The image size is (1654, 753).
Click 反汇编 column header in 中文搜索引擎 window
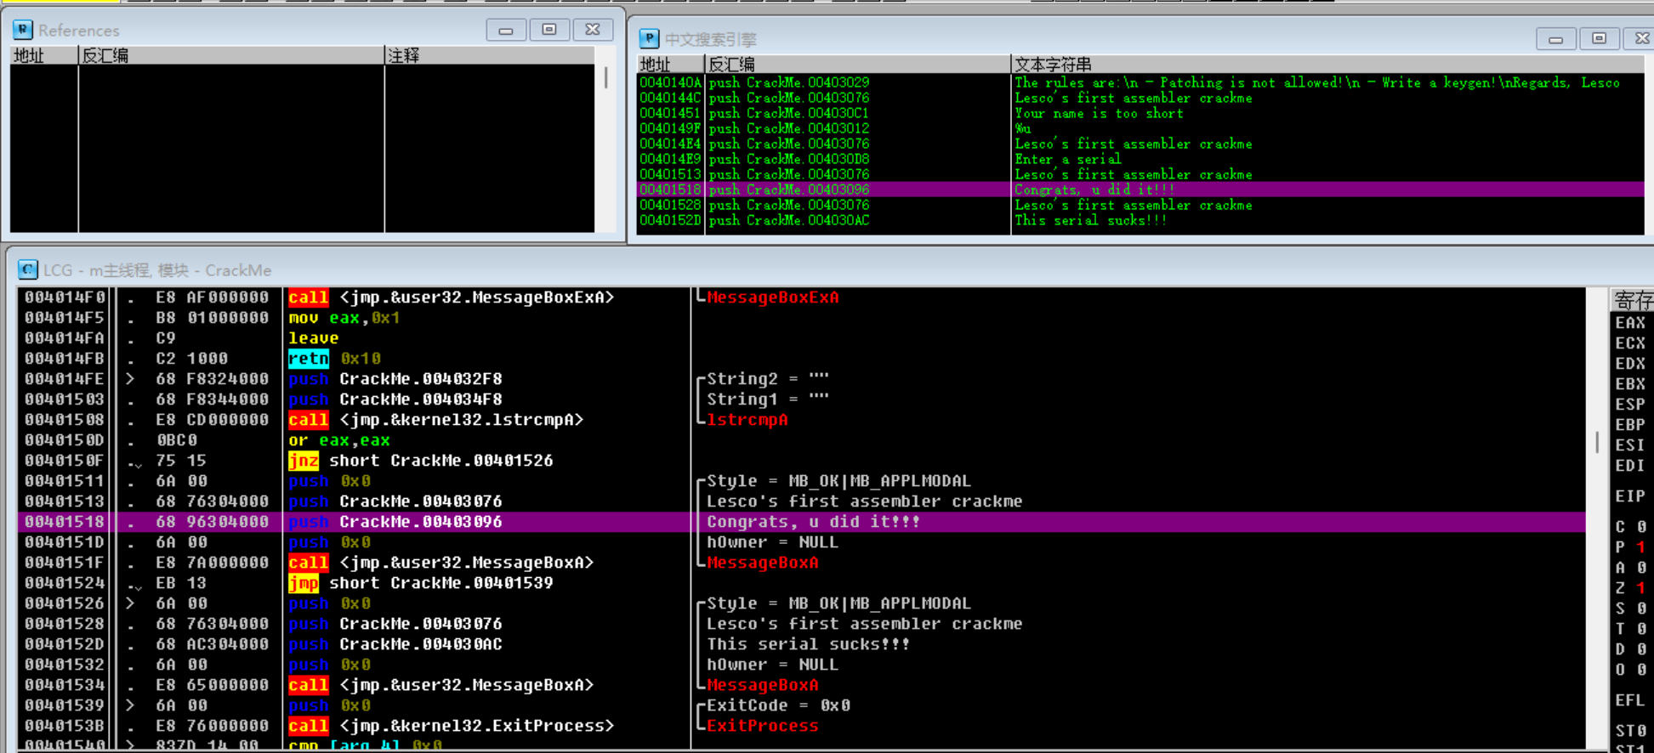coord(857,65)
